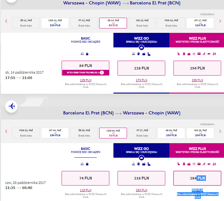Click 'sb, 14 października 2017' date text

24,72
